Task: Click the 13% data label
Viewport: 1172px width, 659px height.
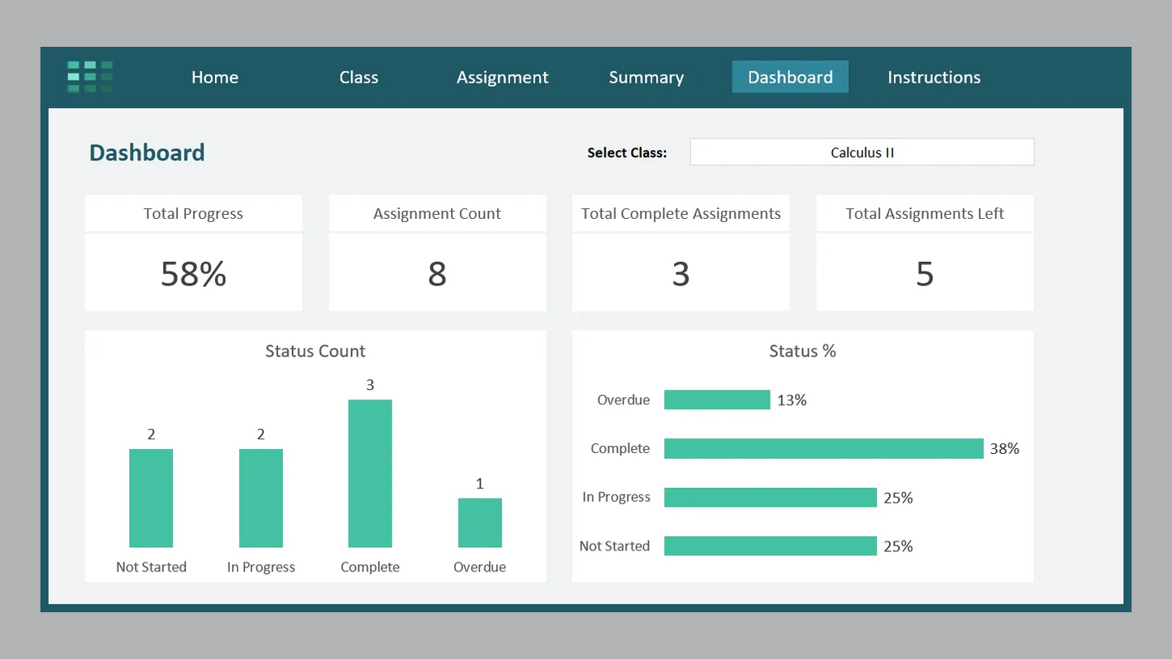Action: pos(792,400)
